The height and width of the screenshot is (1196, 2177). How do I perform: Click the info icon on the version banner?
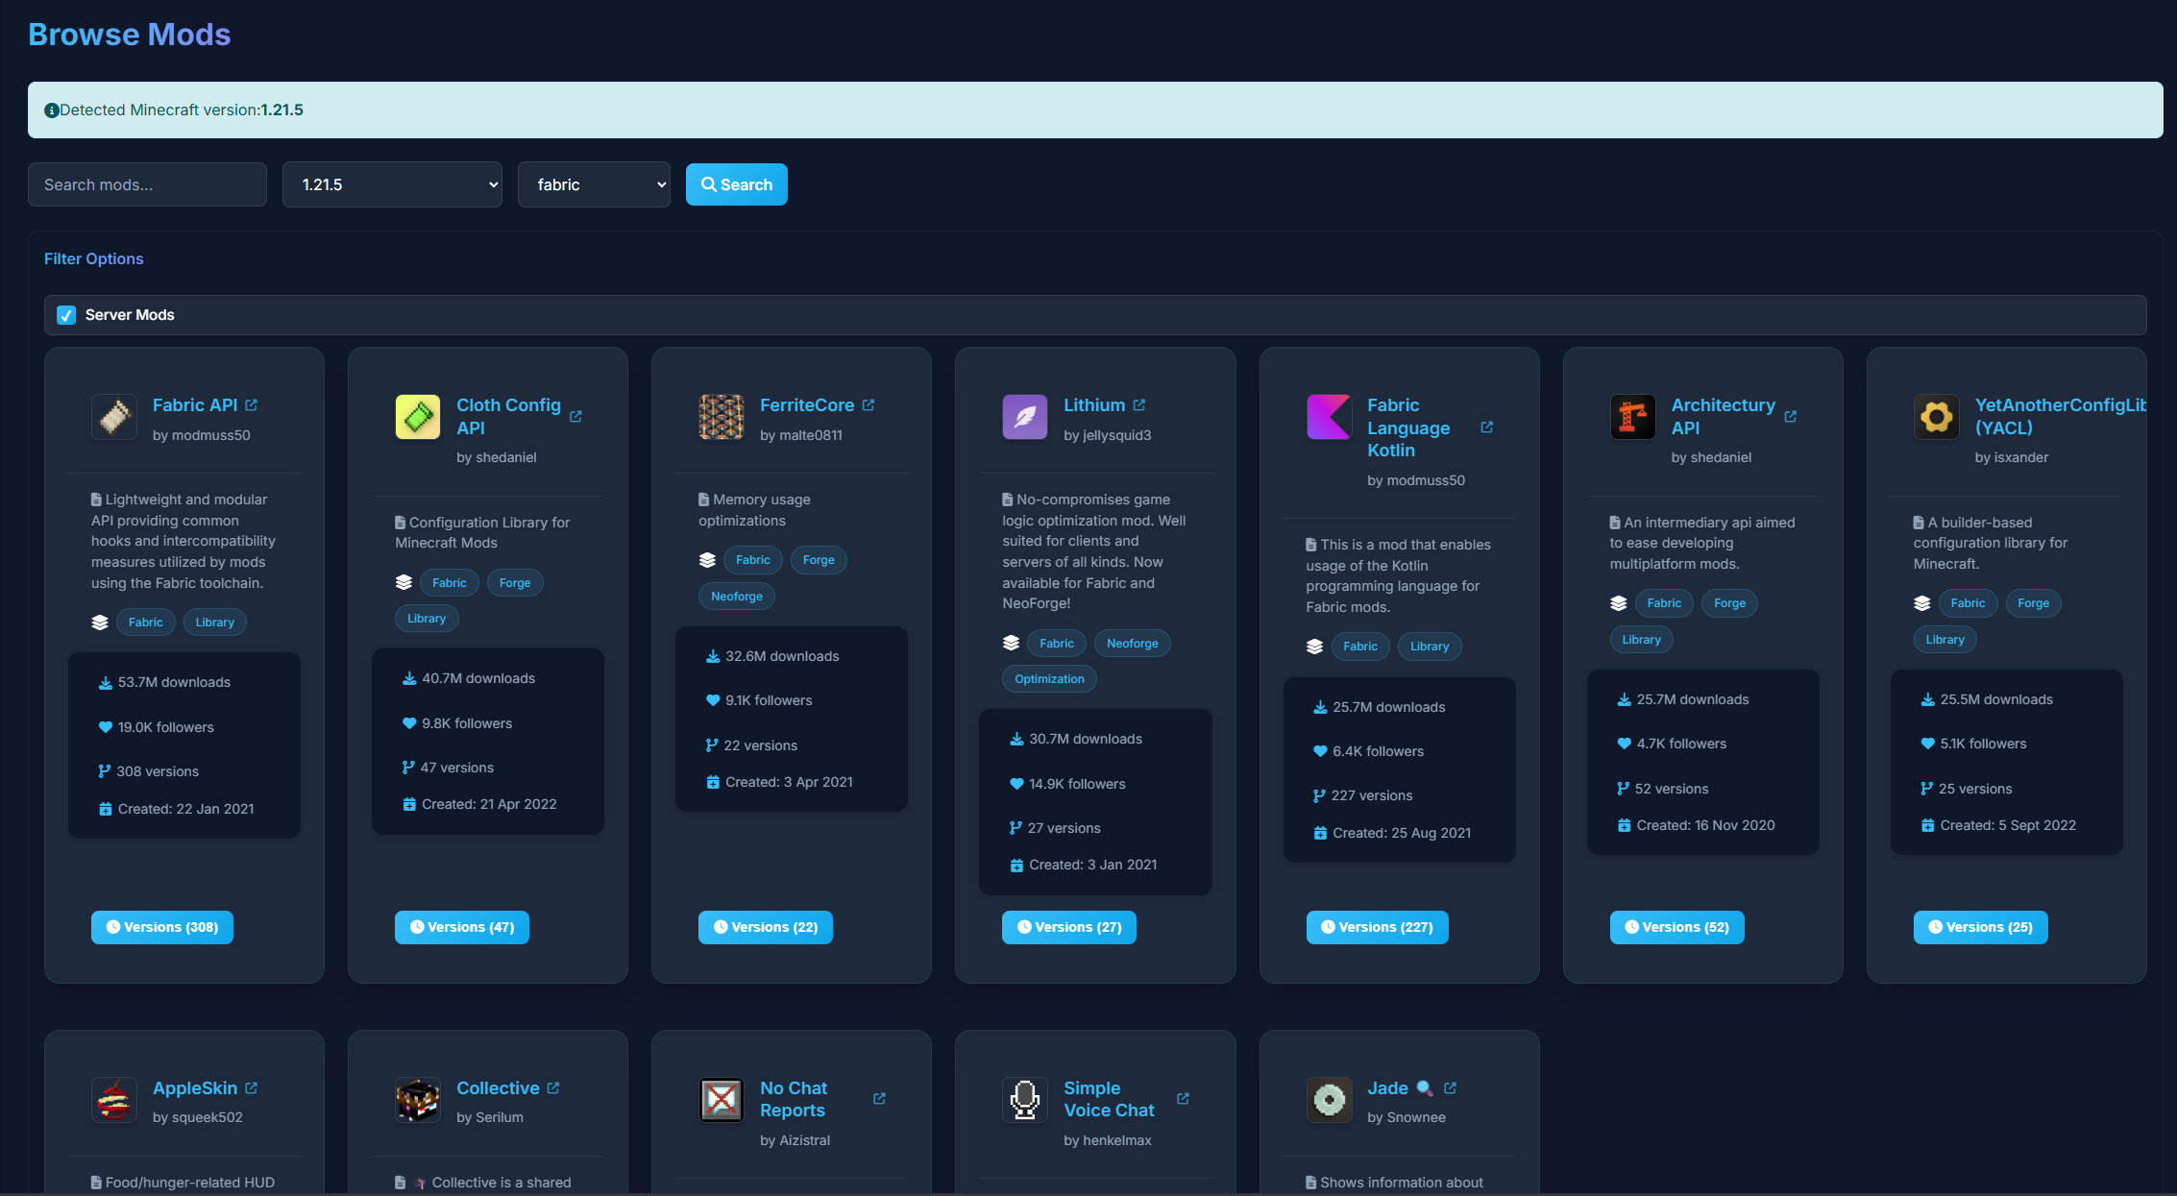[x=52, y=110]
